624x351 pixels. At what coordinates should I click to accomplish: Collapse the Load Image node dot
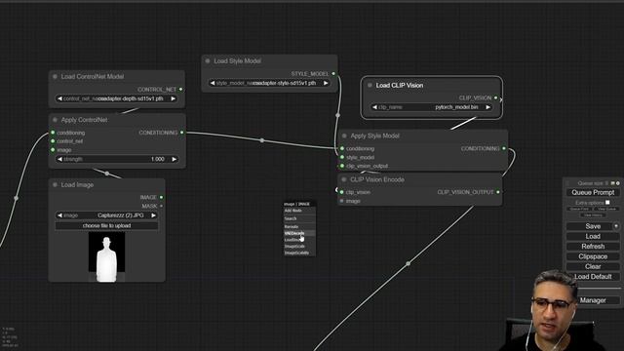[x=55, y=184]
